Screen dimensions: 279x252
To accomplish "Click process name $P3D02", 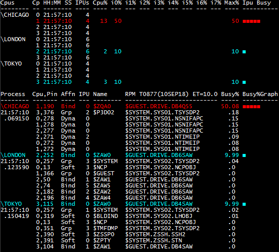I will [104, 112].
